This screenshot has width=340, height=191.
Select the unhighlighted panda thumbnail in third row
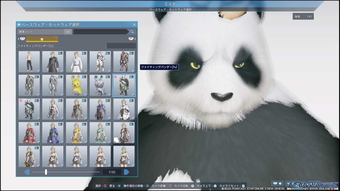tap(29, 109)
